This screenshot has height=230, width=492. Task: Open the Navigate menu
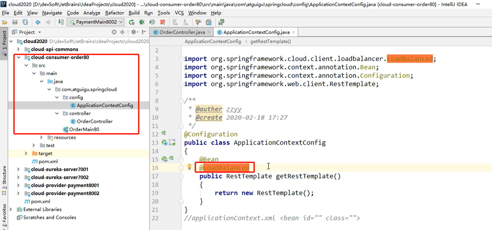52,13
